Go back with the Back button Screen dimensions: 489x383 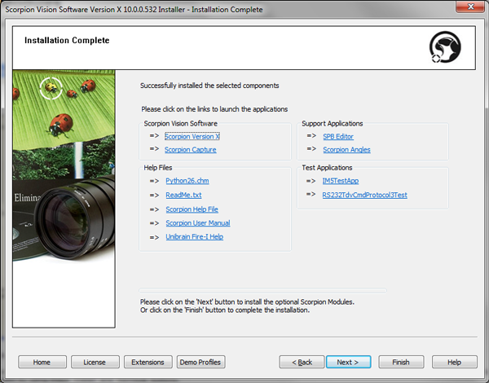302,362
